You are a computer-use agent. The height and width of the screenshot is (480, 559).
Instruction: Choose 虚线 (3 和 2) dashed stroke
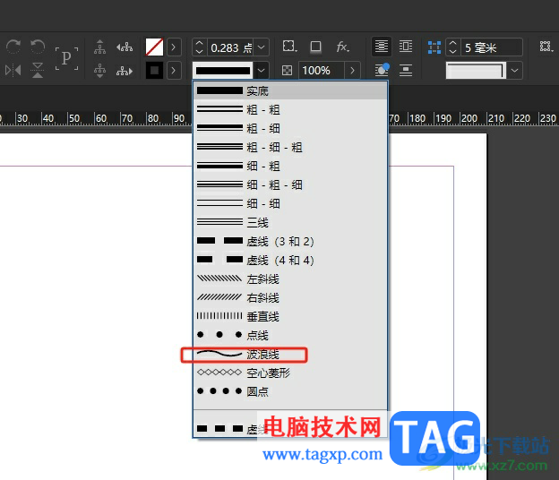point(290,241)
